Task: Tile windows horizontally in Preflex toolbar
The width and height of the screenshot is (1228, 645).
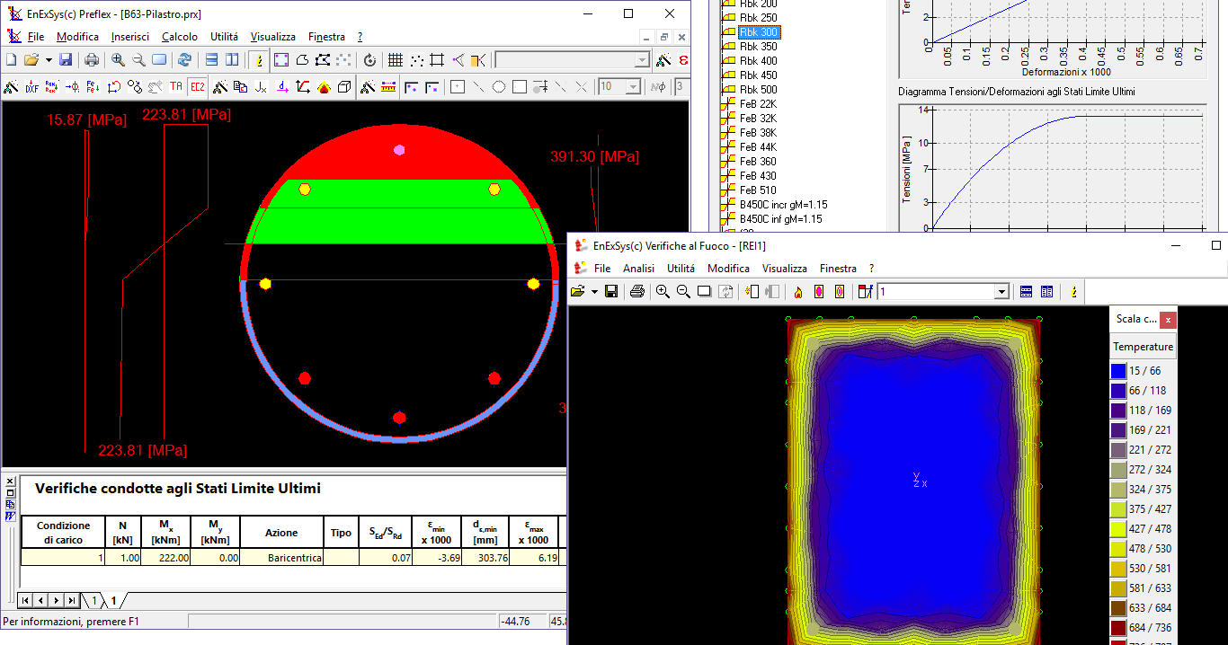Action: point(211,60)
